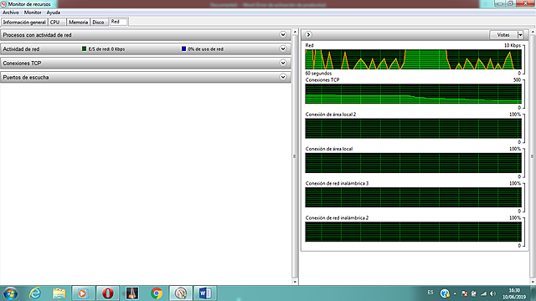Viewport: 536px width, 301px height.
Task: Click the ES language indicator
Action: (430, 293)
